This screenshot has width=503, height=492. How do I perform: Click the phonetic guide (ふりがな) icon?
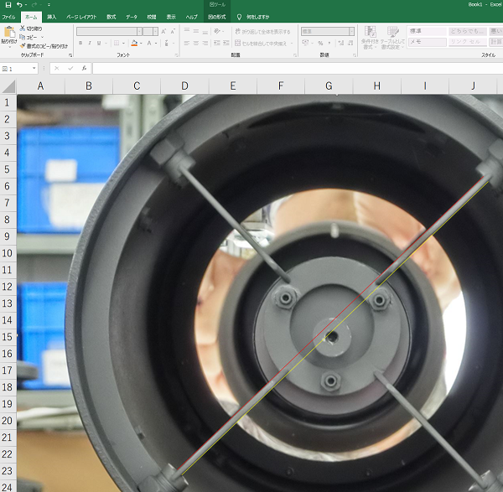(167, 43)
